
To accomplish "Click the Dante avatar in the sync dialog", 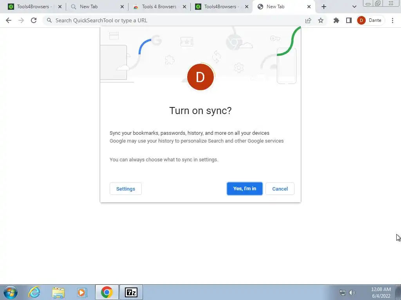I will [x=200, y=77].
